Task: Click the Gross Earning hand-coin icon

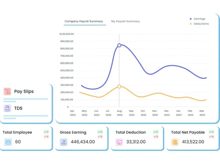Action: point(64,142)
